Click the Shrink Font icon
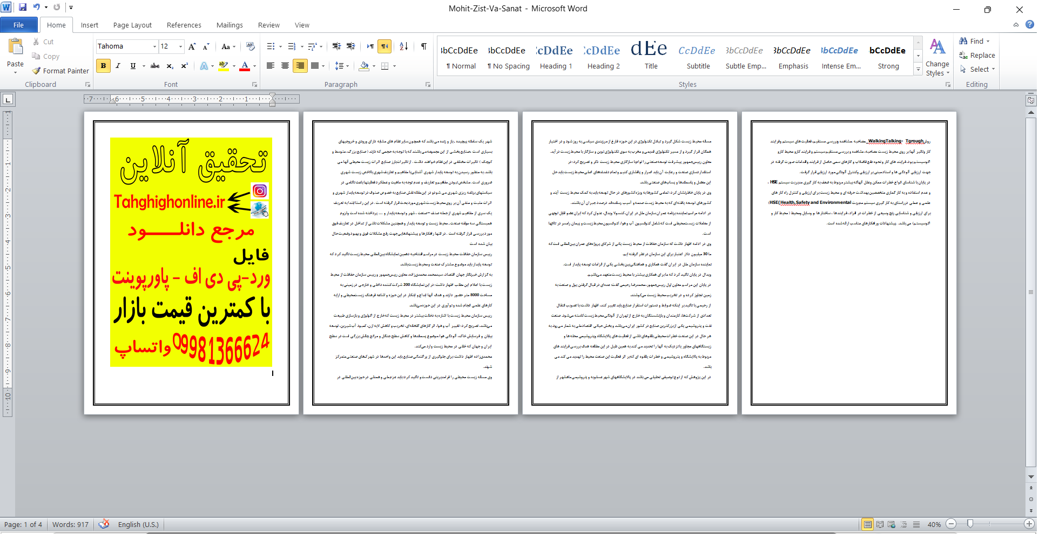Viewport: 1039px width, 534px height. coord(206,46)
